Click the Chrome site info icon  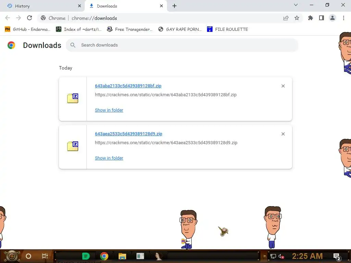[43, 18]
